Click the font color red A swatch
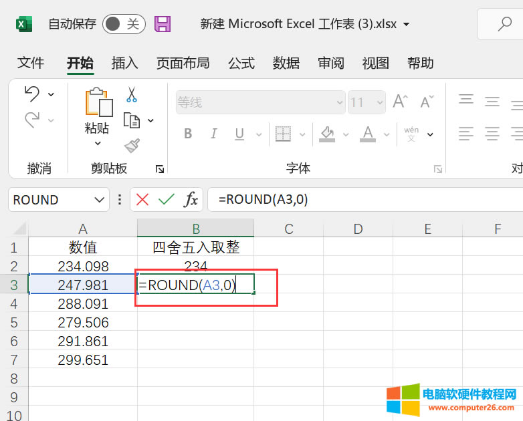The width and height of the screenshot is (523, 421). click(367, 134)
